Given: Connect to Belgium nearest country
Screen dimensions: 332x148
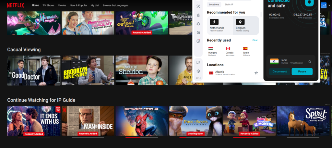Looking at the screenshot, I should coord(246,25).
